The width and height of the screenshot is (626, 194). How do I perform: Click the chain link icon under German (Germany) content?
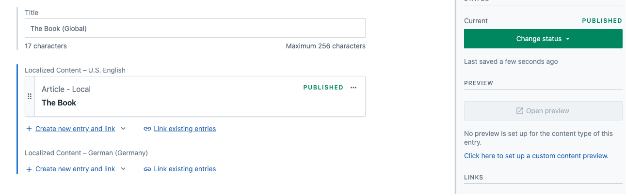click(x=147, y=169)
